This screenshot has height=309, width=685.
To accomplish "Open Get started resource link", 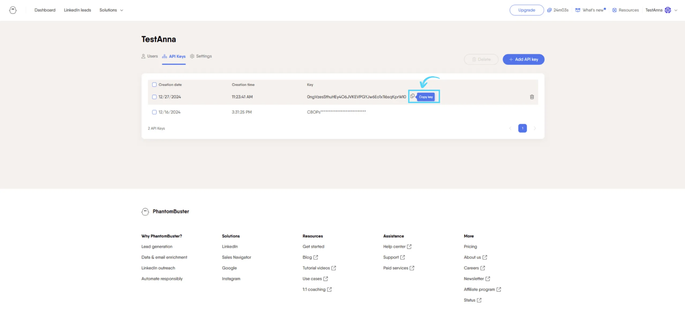I will coord(313,247).
